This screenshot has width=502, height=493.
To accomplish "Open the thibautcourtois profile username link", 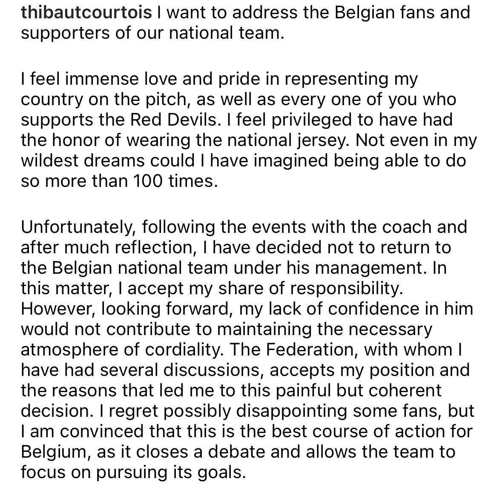I will pos(86,12).
